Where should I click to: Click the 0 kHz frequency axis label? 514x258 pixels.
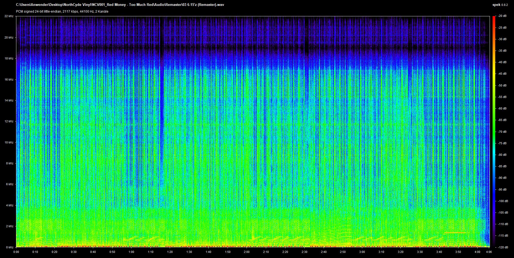tap(9, 247)
